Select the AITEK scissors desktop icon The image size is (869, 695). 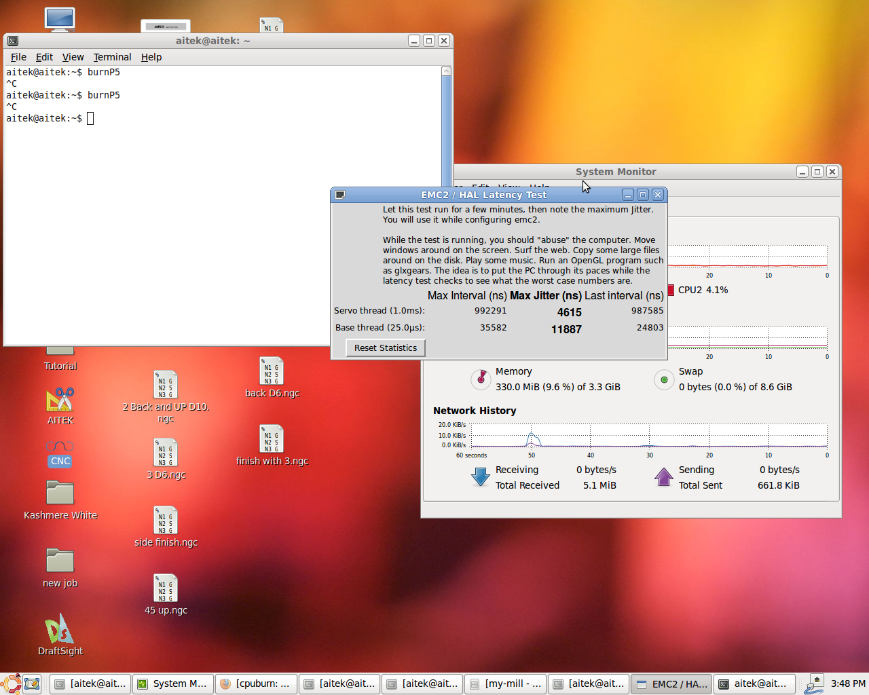60,400
